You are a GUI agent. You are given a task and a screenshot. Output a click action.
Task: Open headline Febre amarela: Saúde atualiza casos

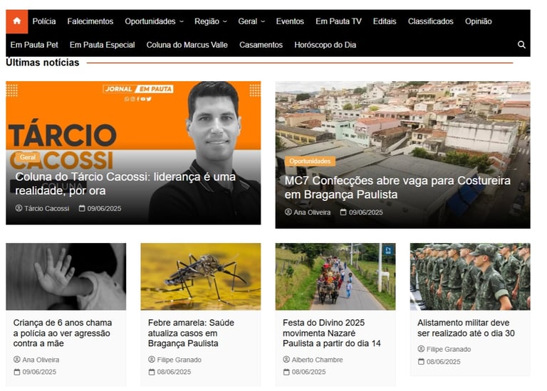pos(191,333)
